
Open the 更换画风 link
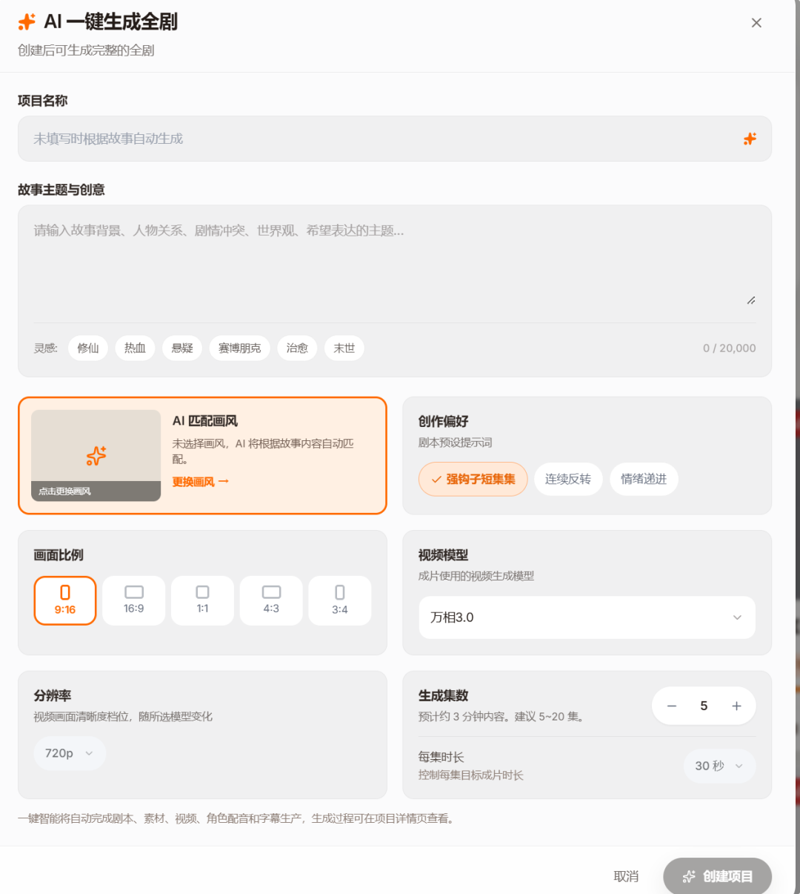[x=201, y=482]
